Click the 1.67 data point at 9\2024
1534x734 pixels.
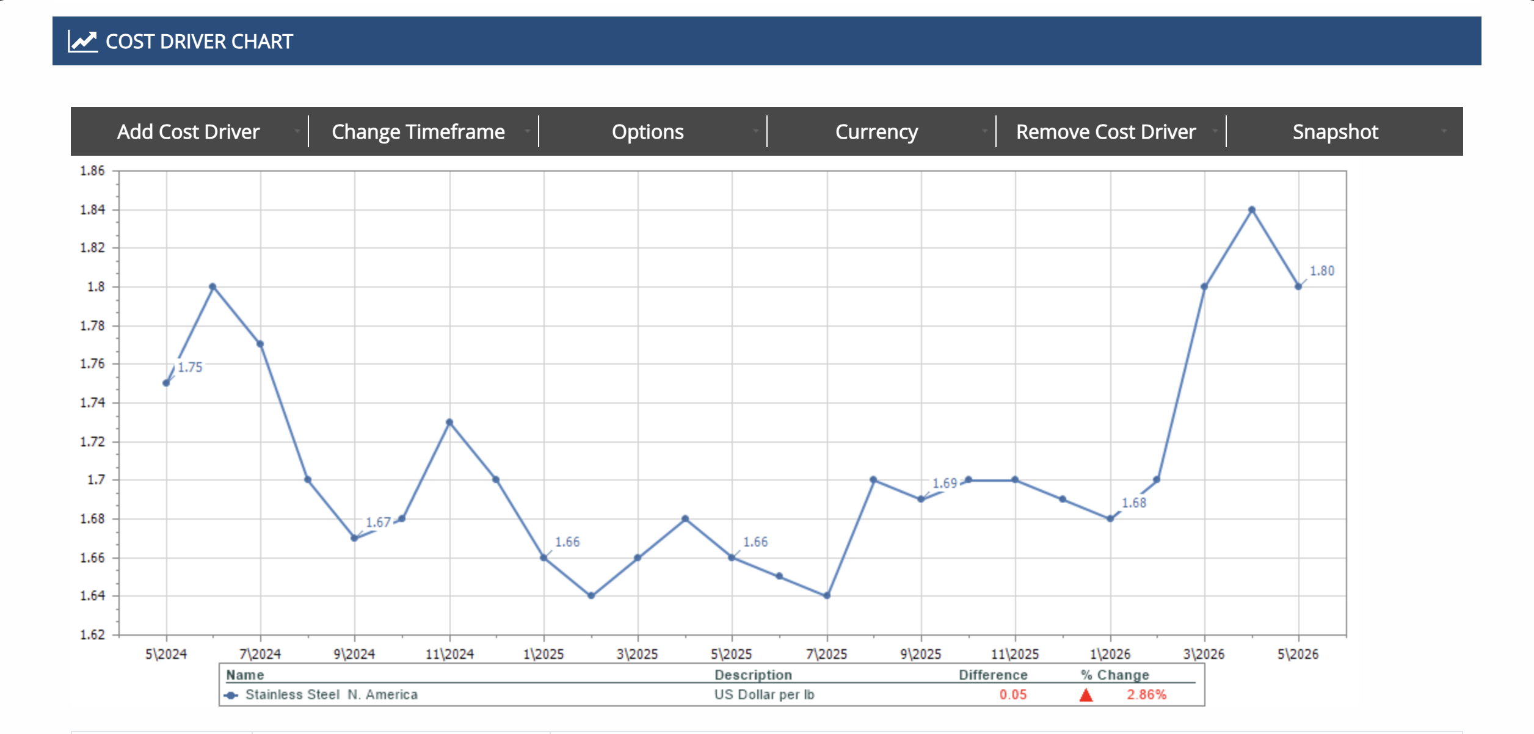click(x=354, y=538)
